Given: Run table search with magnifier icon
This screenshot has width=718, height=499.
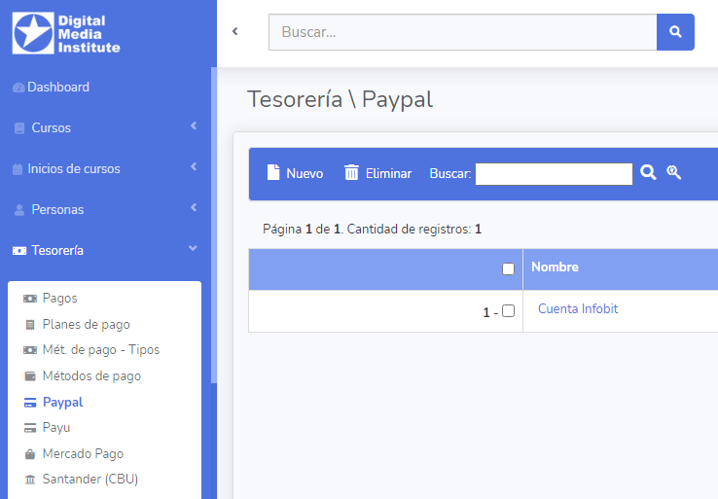Looking at the screenshot, I should [x=648, y=172].
